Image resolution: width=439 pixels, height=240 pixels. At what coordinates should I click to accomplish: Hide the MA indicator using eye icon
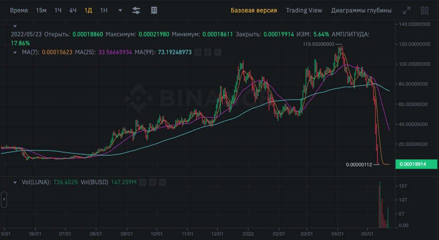click(x=198, y=52)
